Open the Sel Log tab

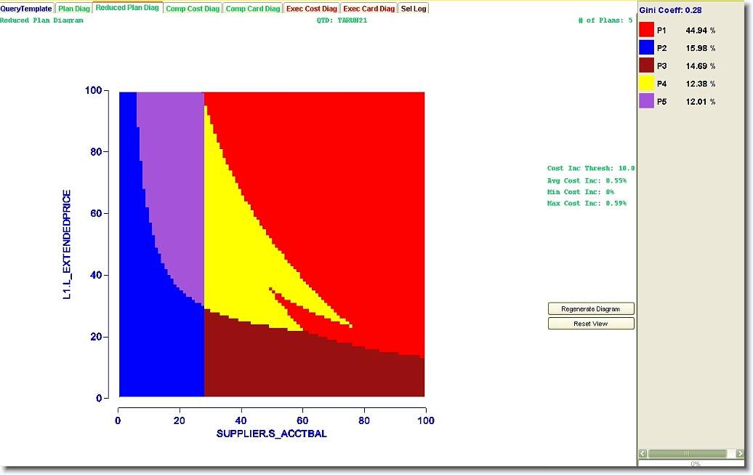414,9
